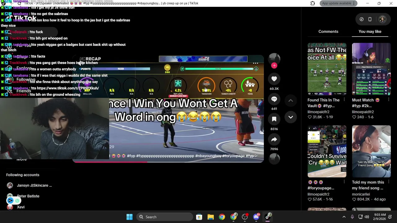This screenshot has height=223, width=397.
Task: Open the phone get-app icon
Action: 370,19
